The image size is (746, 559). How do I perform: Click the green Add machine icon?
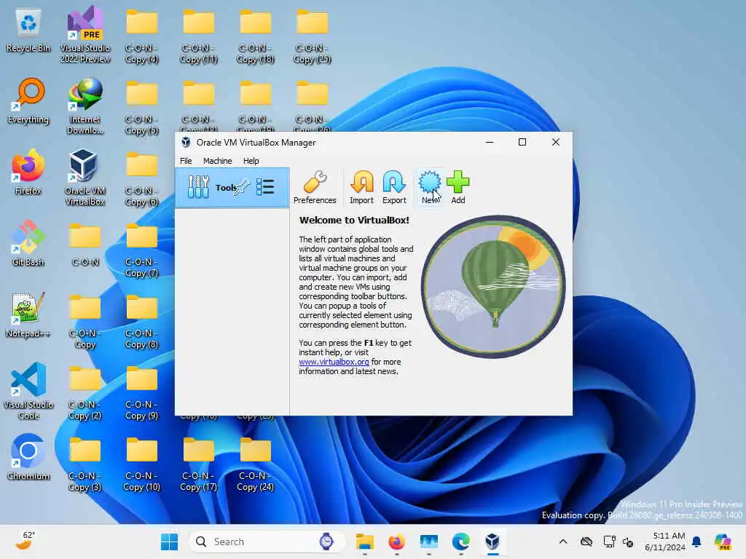tap(458, 187)
